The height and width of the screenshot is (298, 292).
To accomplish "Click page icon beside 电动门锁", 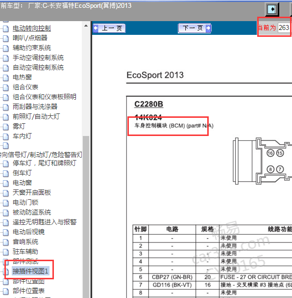I will coord(6,203).
